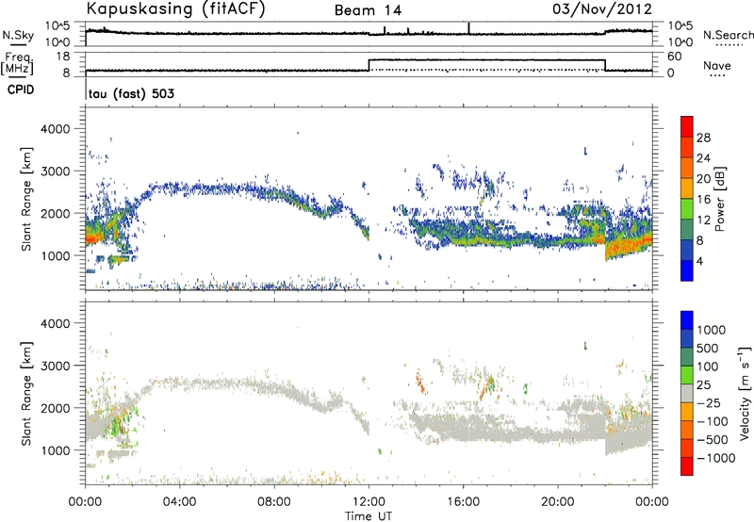The image size is (754, 522).
Task: Click the Kapuskasing (fitACF) plot title
Action: [x=175, y=8]
